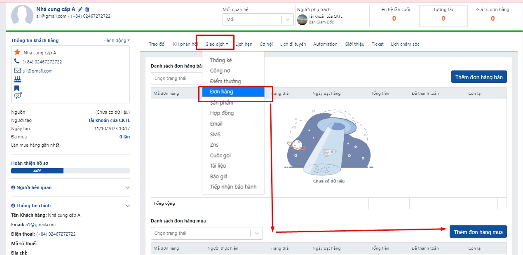Click the Thêm đơn hàng mua button

pos(478,232)
